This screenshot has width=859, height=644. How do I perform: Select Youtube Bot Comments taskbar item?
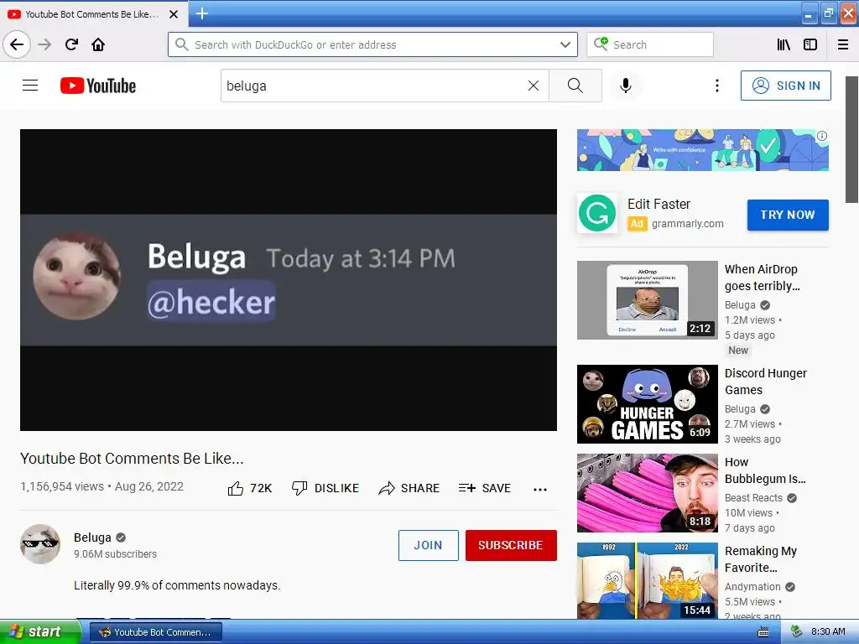(155, 632)
